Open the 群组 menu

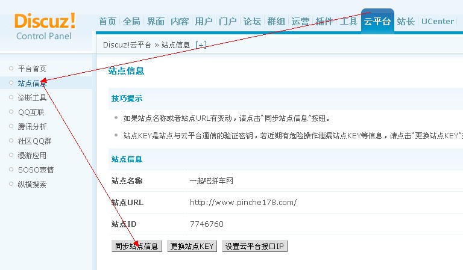276,22
